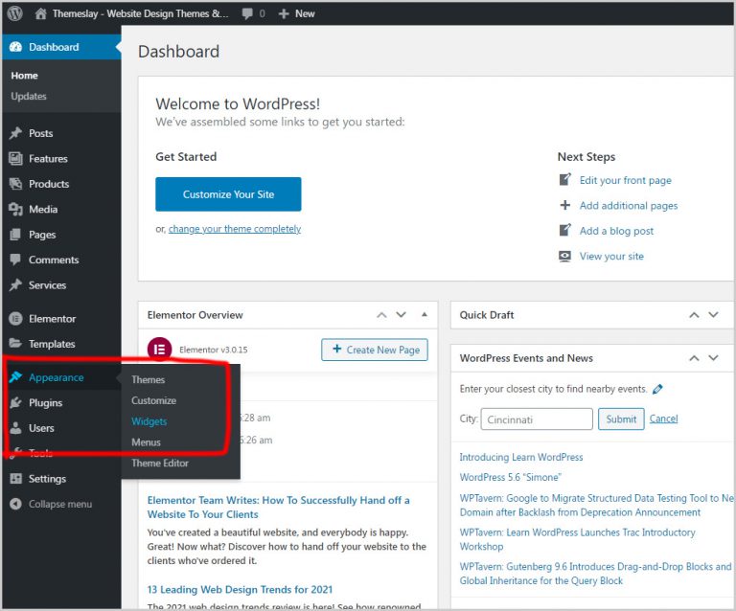Open Menus in Appearance submenu

tap(146, 442)
